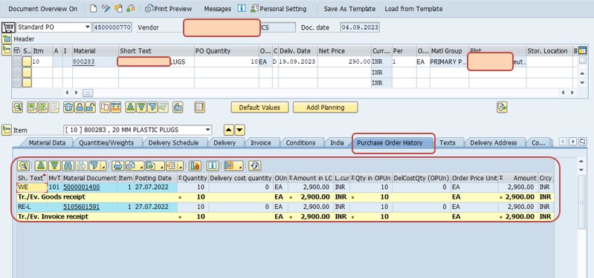Click the select-all icon in item table header

click(16, 50)
